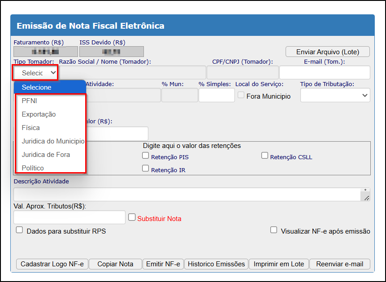Select PFNI from the open dropdown
Viewport: 386px width, 282px height.
pos(30,101)
